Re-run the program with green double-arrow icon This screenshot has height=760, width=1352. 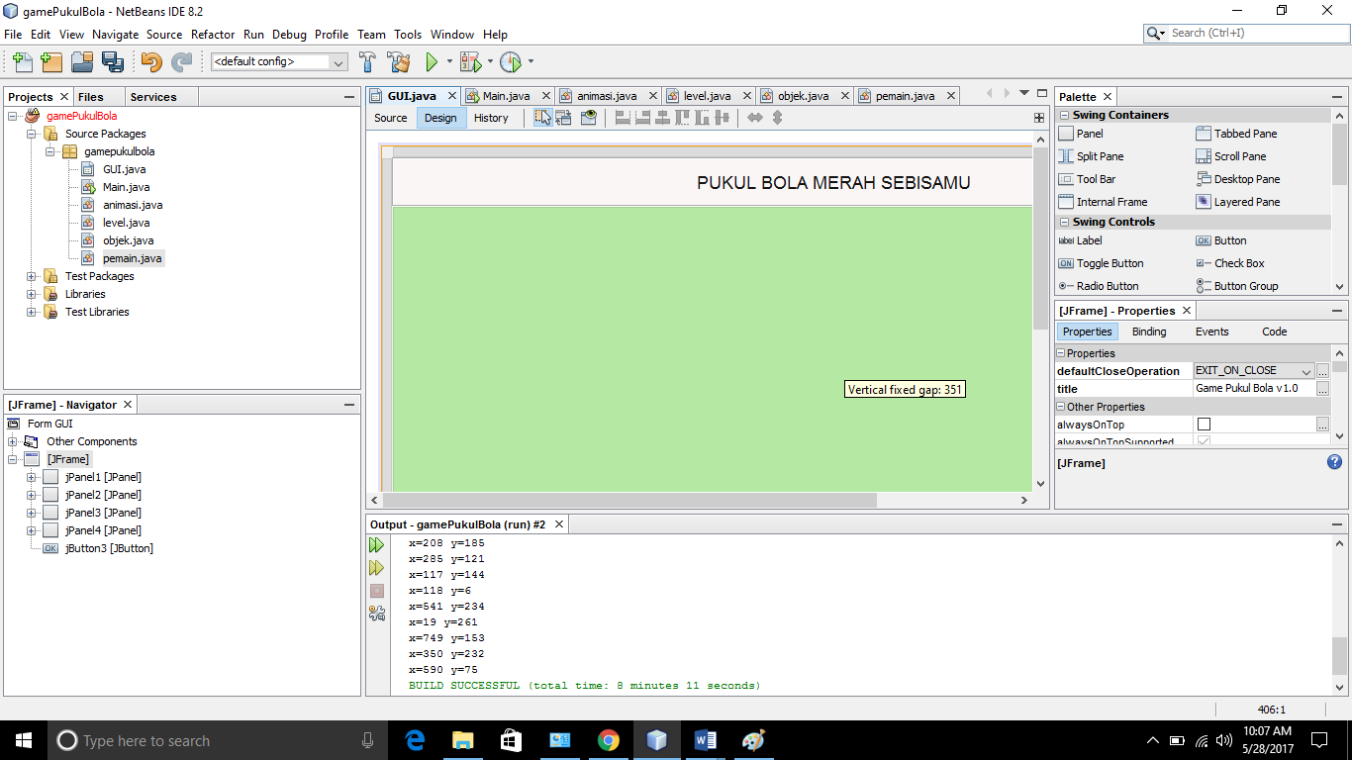point(377,544)
